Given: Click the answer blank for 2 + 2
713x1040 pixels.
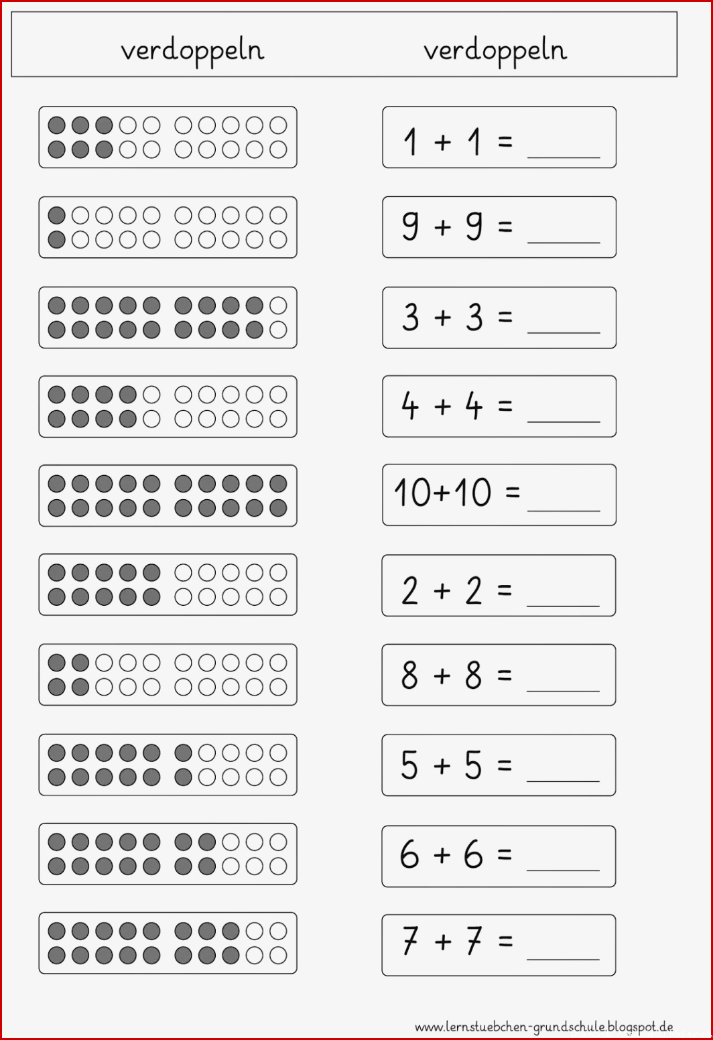Looking at the screenshot, I should pos(563,605).
